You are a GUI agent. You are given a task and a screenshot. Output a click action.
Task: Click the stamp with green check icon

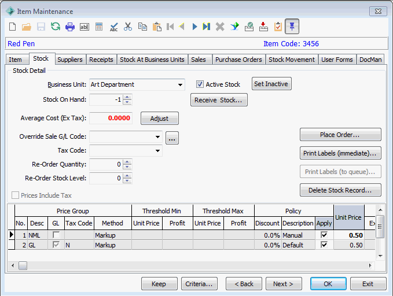tap(249, 27)
